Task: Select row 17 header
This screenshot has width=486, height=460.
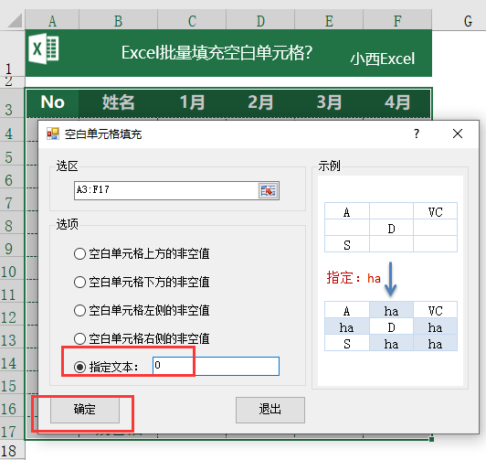Action: (x=12, y=429)
